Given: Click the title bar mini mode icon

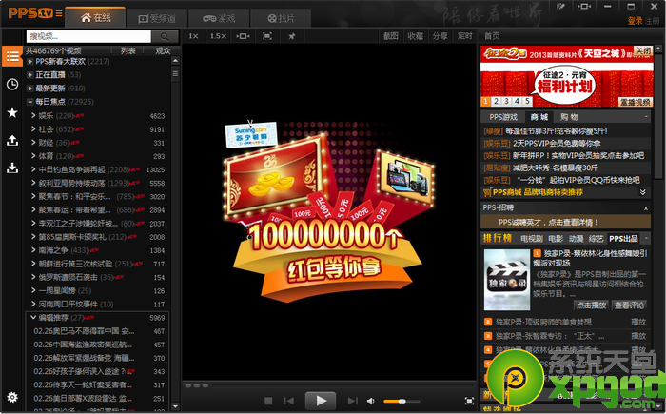Looking at the screenshot, I should tap(584, 7).
